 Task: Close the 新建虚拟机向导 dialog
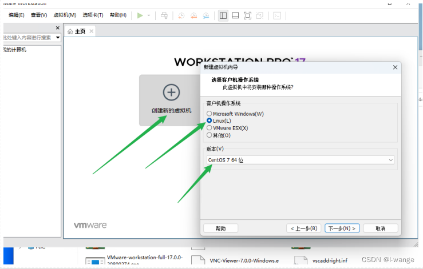[x=395, y=67]
